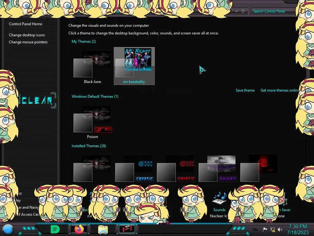
Task: Select first unnamed installed theme with alien wallpaper
Action: tap(92, 169)
